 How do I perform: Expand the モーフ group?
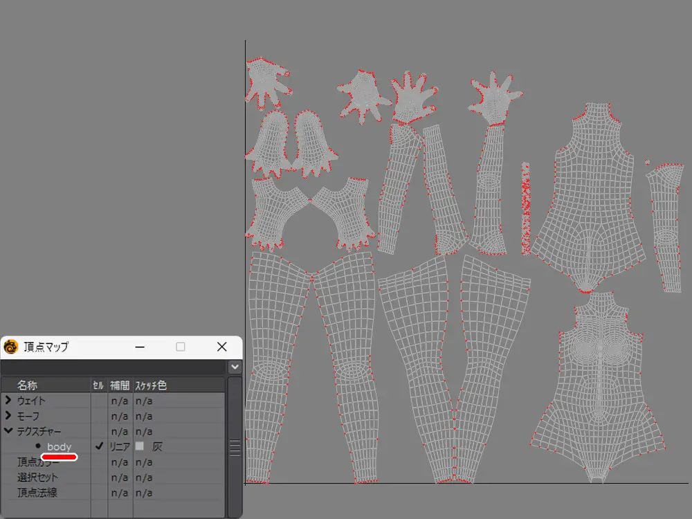8,416
